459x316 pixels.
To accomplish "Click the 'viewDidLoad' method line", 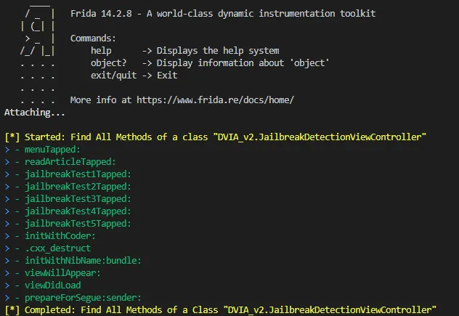I will 43,285.
